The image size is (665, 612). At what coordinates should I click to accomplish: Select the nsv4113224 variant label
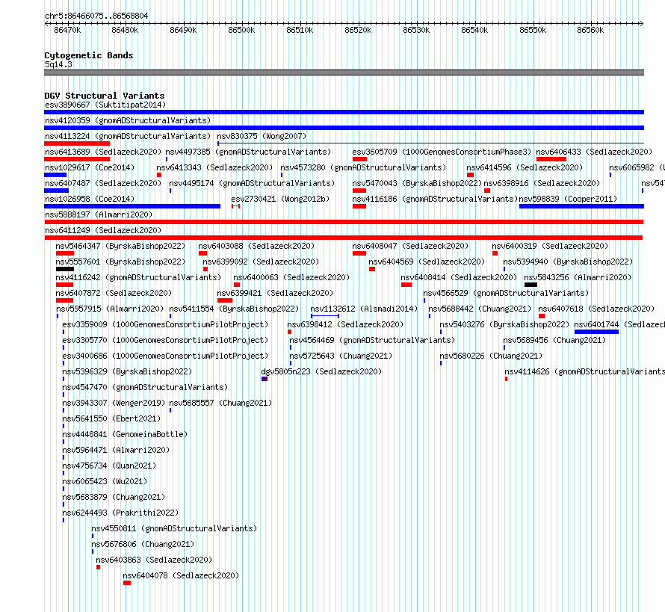pos(128,136)
